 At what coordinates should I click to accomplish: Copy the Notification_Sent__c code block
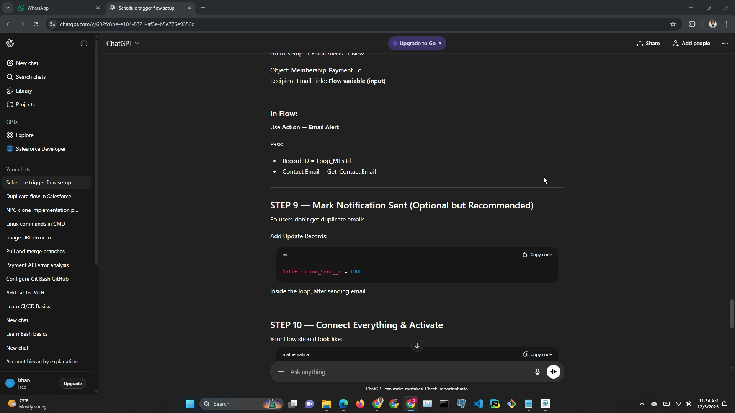click(537, 255)
